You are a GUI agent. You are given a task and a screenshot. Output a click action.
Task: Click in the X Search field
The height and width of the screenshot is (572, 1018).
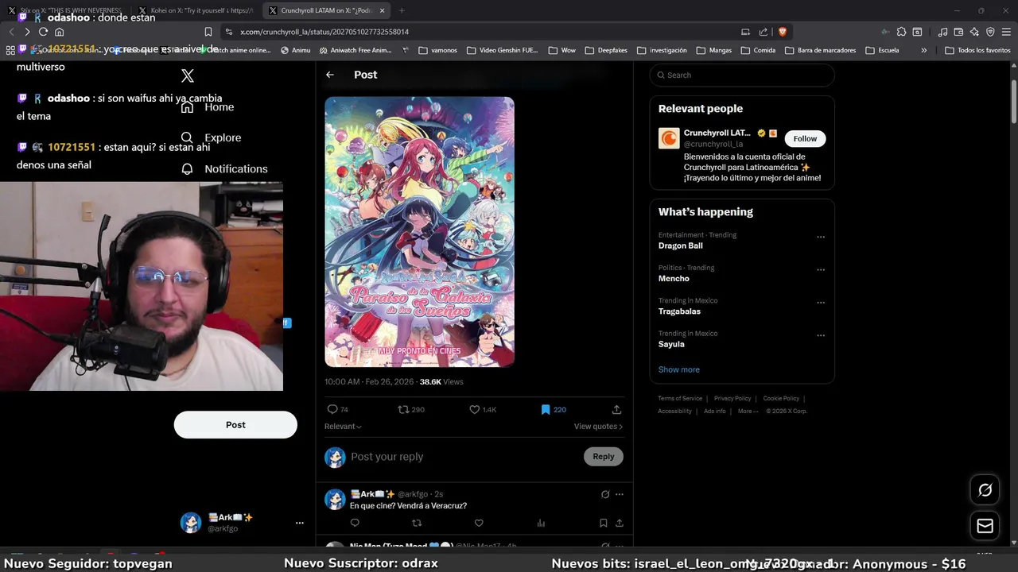point(742,75)
